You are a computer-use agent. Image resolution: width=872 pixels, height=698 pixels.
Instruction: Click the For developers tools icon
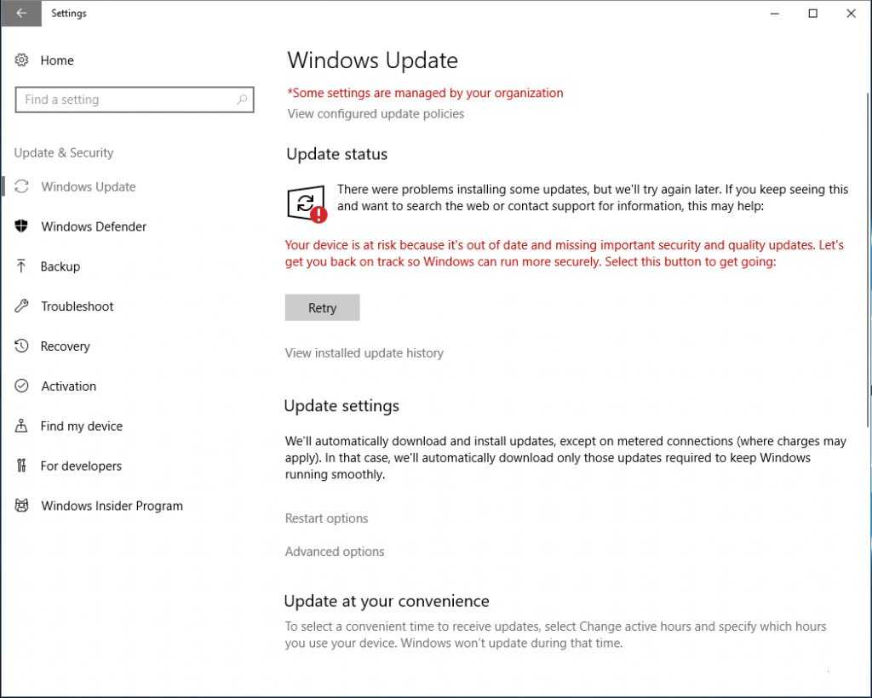click(x=22, y=466)
